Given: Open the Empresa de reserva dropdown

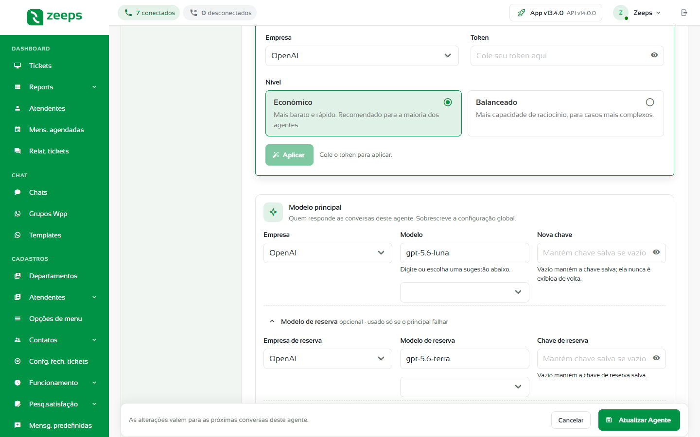Looking at the screenshot, I should point(328,359).
